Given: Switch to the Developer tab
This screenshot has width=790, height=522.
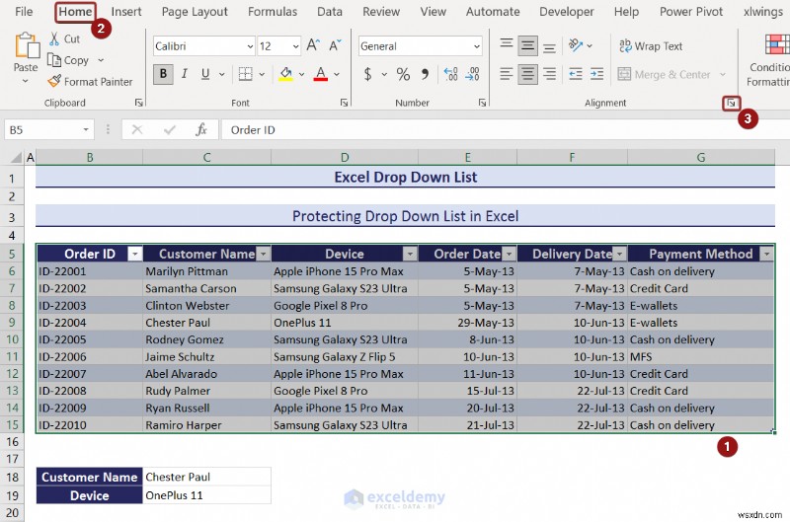Looking at the screenshot, I should pyautogui.click(x=566, y=12).
